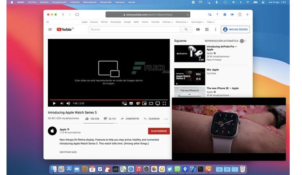Click the Time Machine icon in menu bar
The image size is (302, 175).
[225, 2]
